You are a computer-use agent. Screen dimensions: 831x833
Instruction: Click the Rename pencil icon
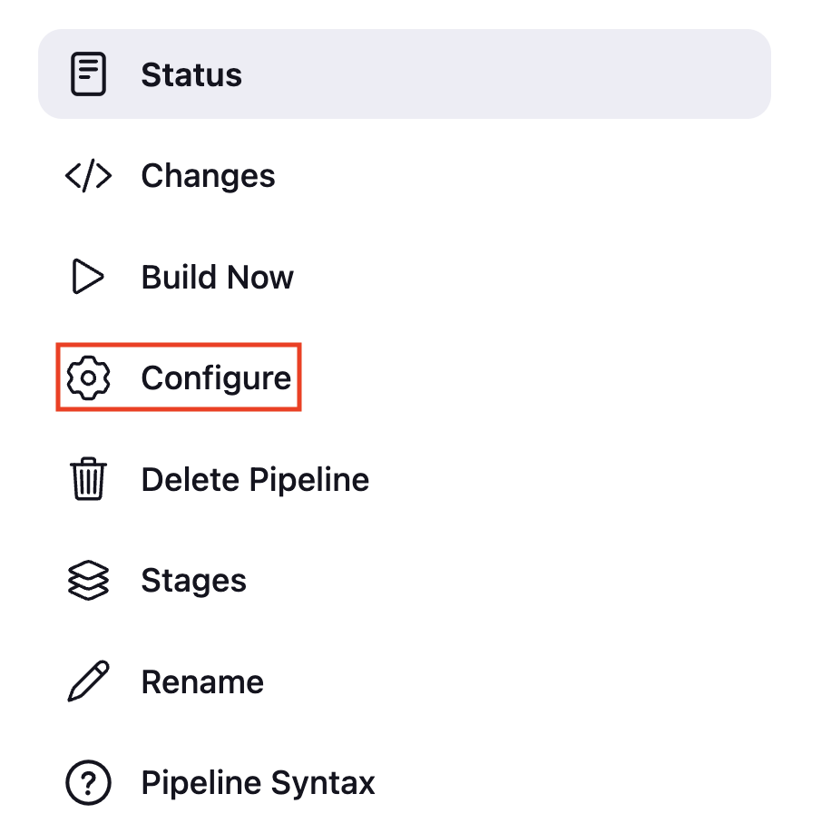point(88,681)
